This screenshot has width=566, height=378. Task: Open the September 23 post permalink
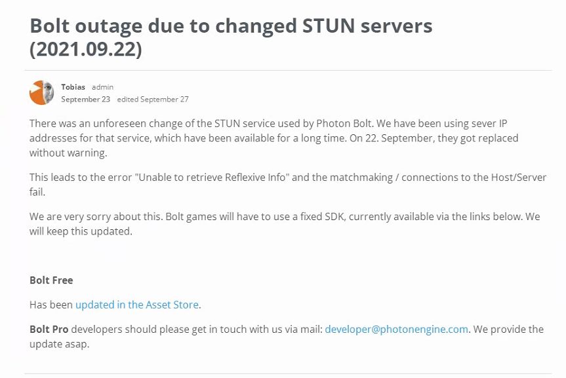85,100
